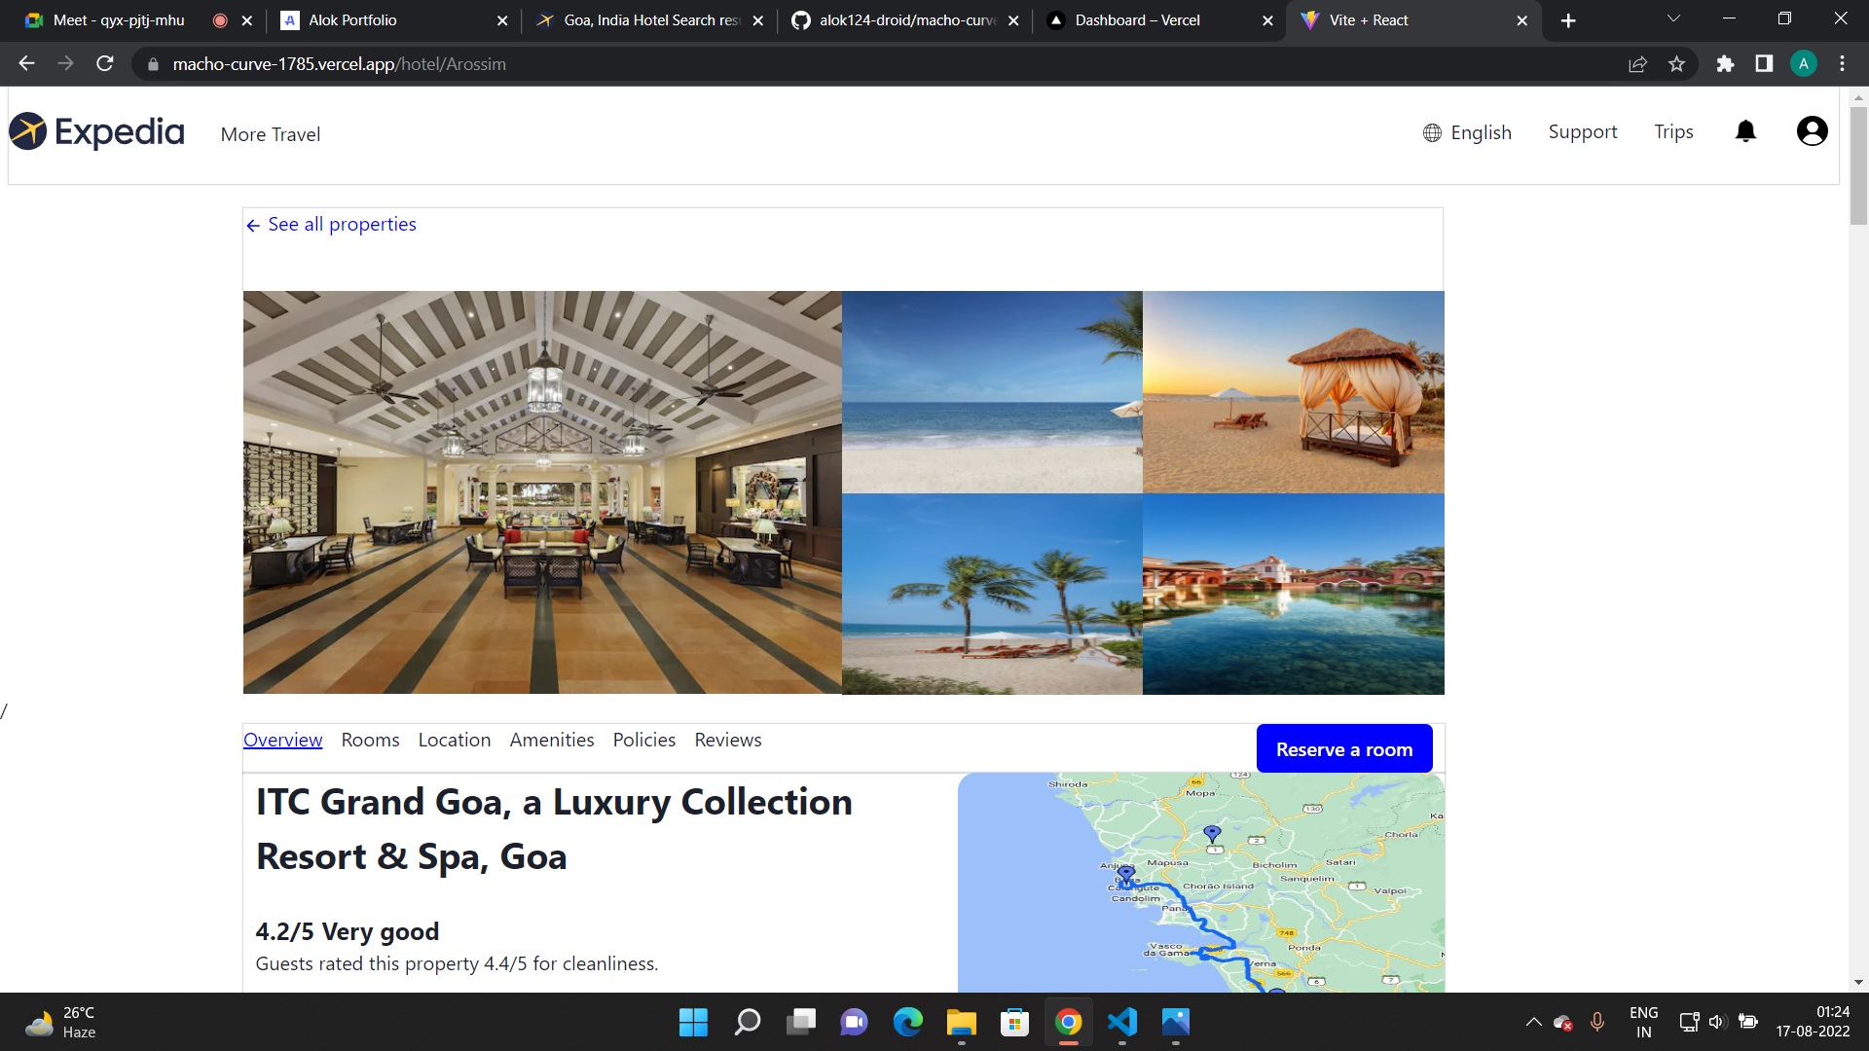
Task: Click the browser forward arrow
Action: (65, 63)
